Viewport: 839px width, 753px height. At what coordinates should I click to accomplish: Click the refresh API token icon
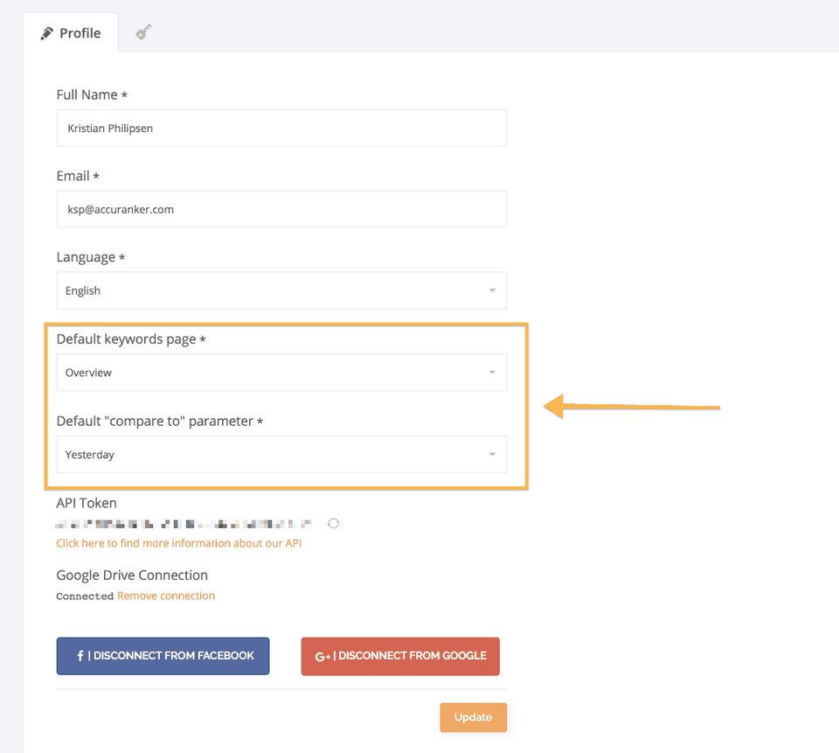333,524
